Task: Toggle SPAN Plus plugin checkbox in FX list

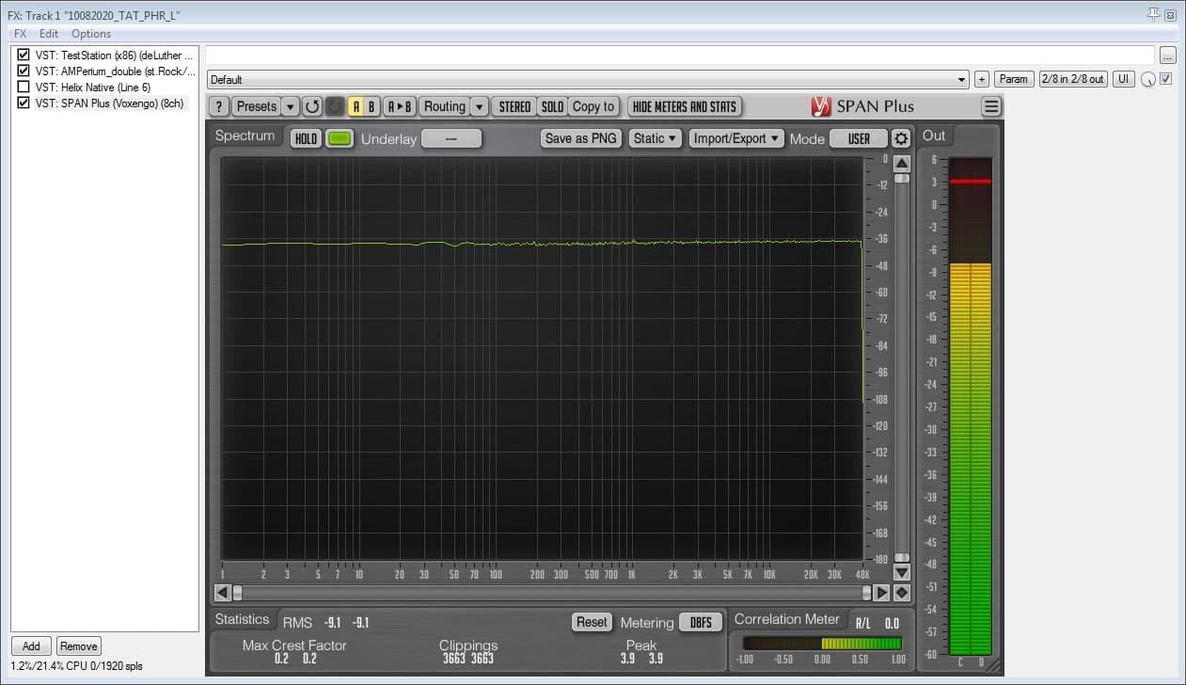Action: coord(24,103)
